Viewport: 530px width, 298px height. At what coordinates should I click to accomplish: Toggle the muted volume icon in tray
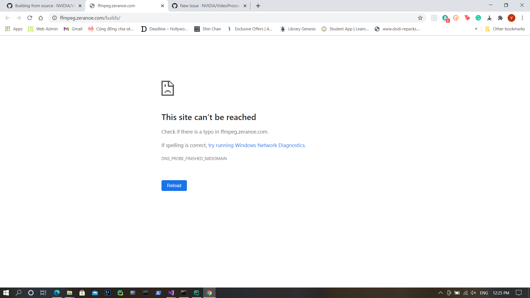[473, 293]
